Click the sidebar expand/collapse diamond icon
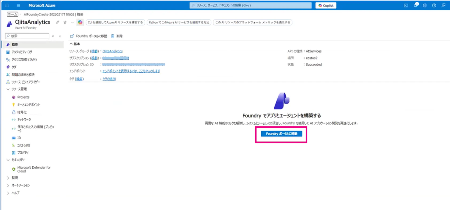The image size is (450, 210). [53, 36]
